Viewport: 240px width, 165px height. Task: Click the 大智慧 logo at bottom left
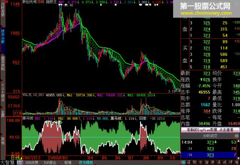pyautogui.click(x=7, y=162)
